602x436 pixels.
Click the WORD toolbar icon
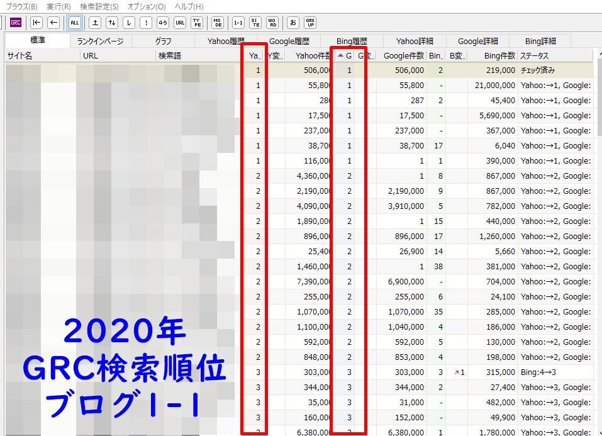(272, 23)
